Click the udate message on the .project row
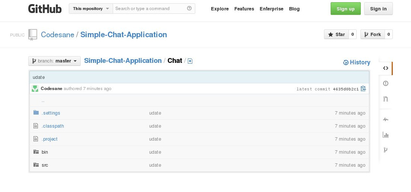411x192 pixels. point(155,139)
